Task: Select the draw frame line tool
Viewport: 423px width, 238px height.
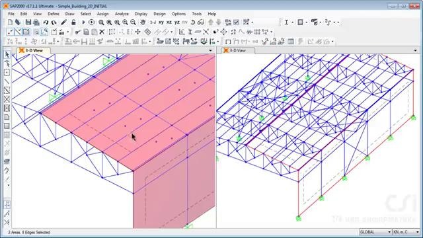Action: pyautogui.click(x=7, y=81)
